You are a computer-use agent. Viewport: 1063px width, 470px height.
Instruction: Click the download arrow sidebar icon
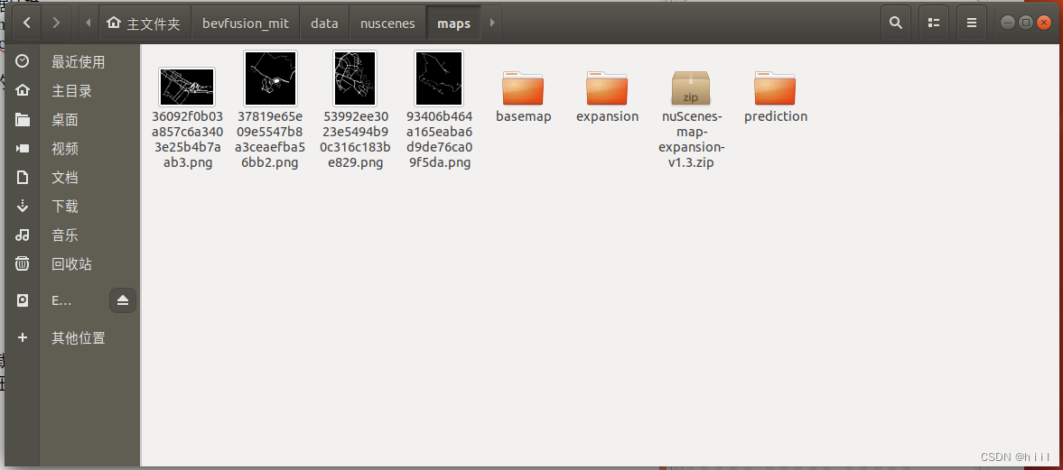click(23, 206)
